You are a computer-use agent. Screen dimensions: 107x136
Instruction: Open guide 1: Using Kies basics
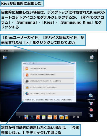coord(49,69)
